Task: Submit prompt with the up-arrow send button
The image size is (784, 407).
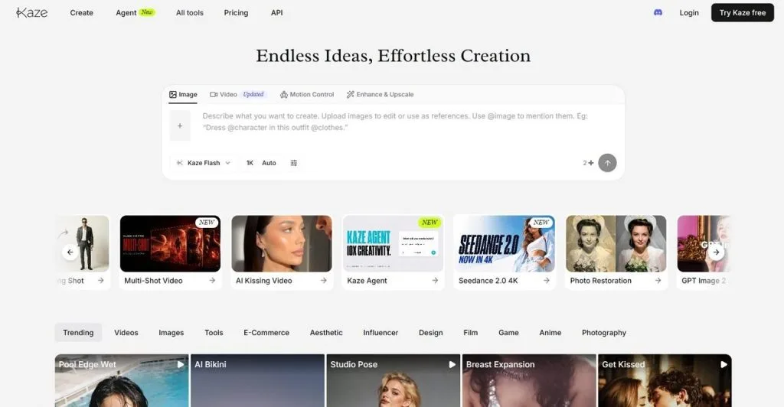Action: (x=607, y=163)
